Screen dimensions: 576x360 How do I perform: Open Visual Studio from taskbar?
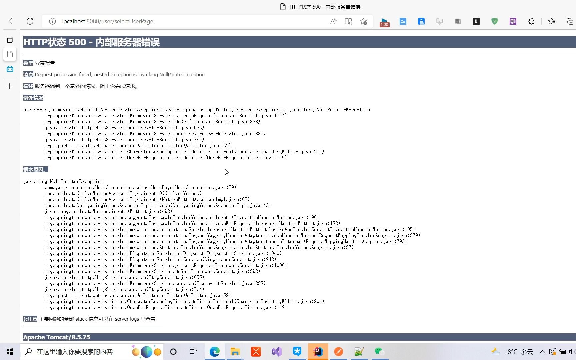click(276, 352)
